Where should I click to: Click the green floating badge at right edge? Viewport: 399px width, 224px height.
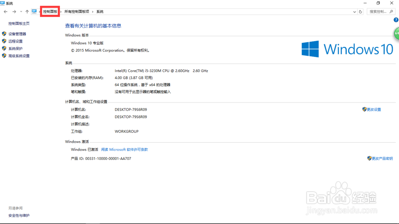point(397,33)
